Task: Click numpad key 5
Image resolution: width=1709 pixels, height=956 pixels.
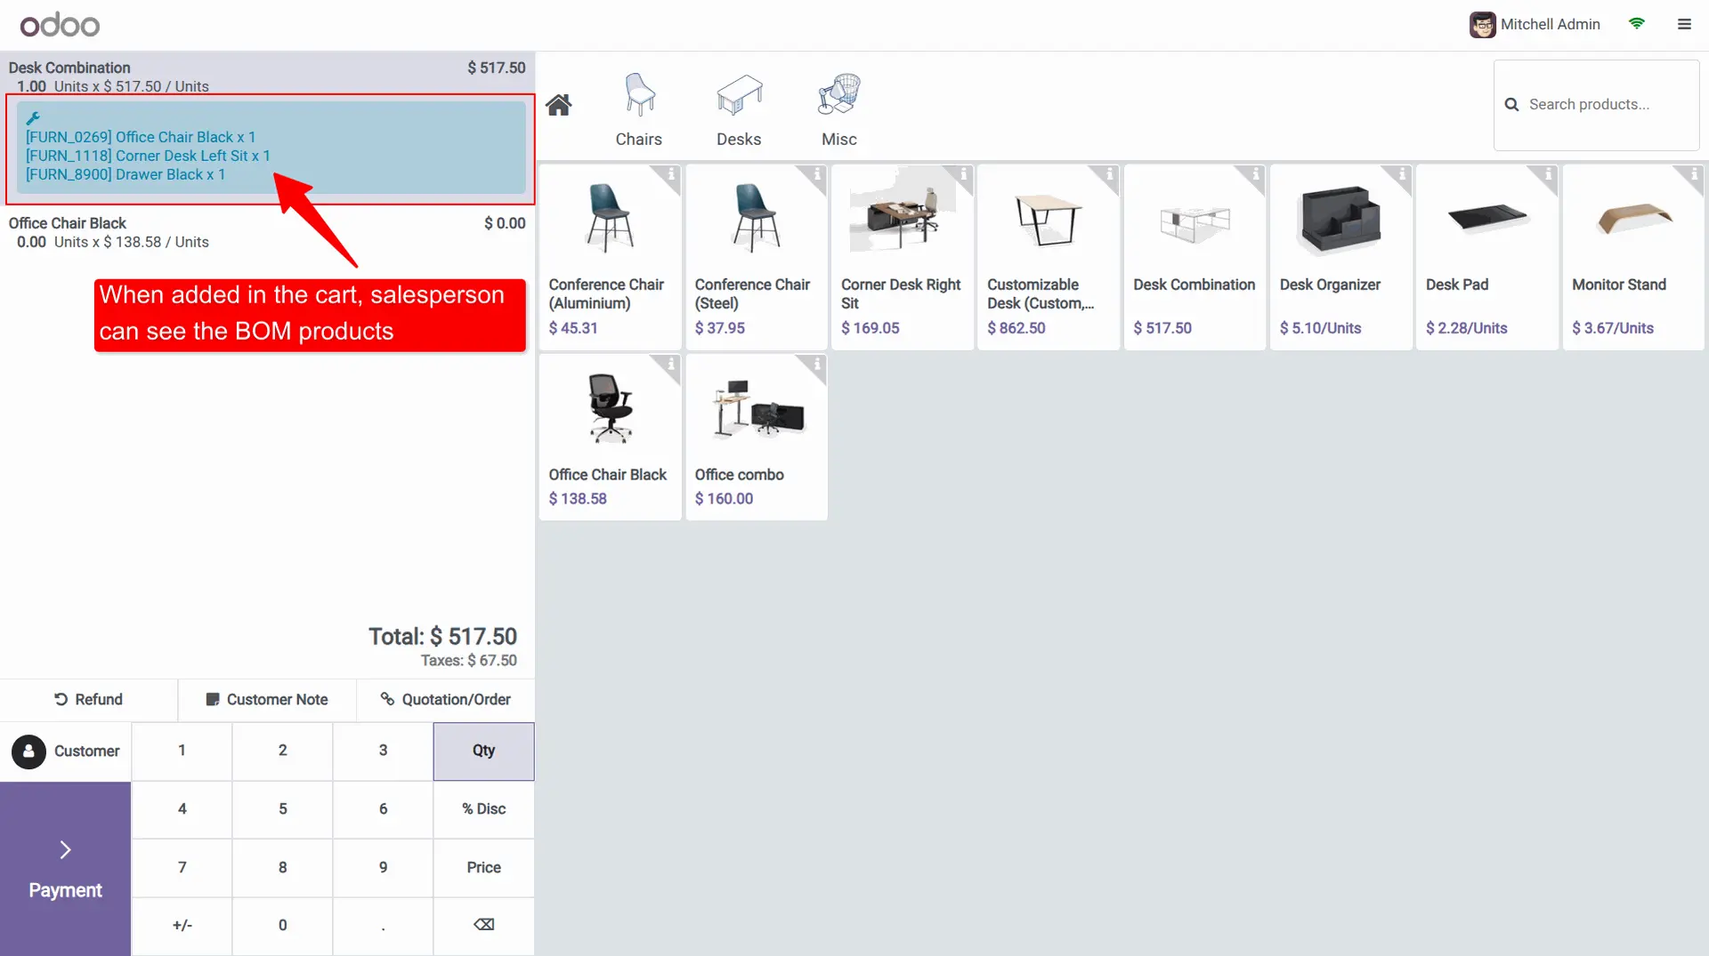Action: coord(282,809)
